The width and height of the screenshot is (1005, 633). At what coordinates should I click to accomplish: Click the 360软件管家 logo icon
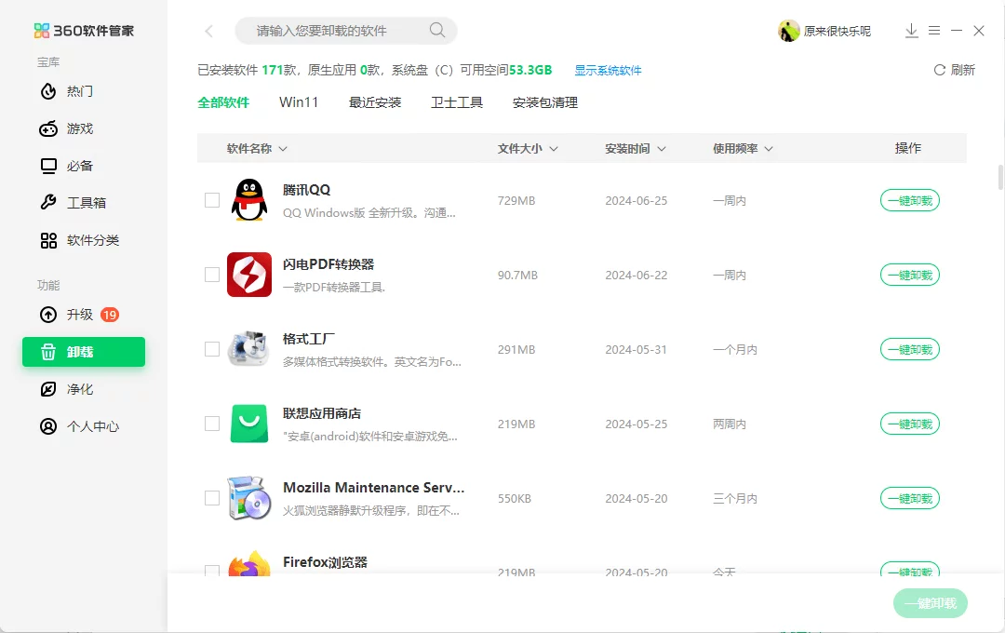coord(42,31)
